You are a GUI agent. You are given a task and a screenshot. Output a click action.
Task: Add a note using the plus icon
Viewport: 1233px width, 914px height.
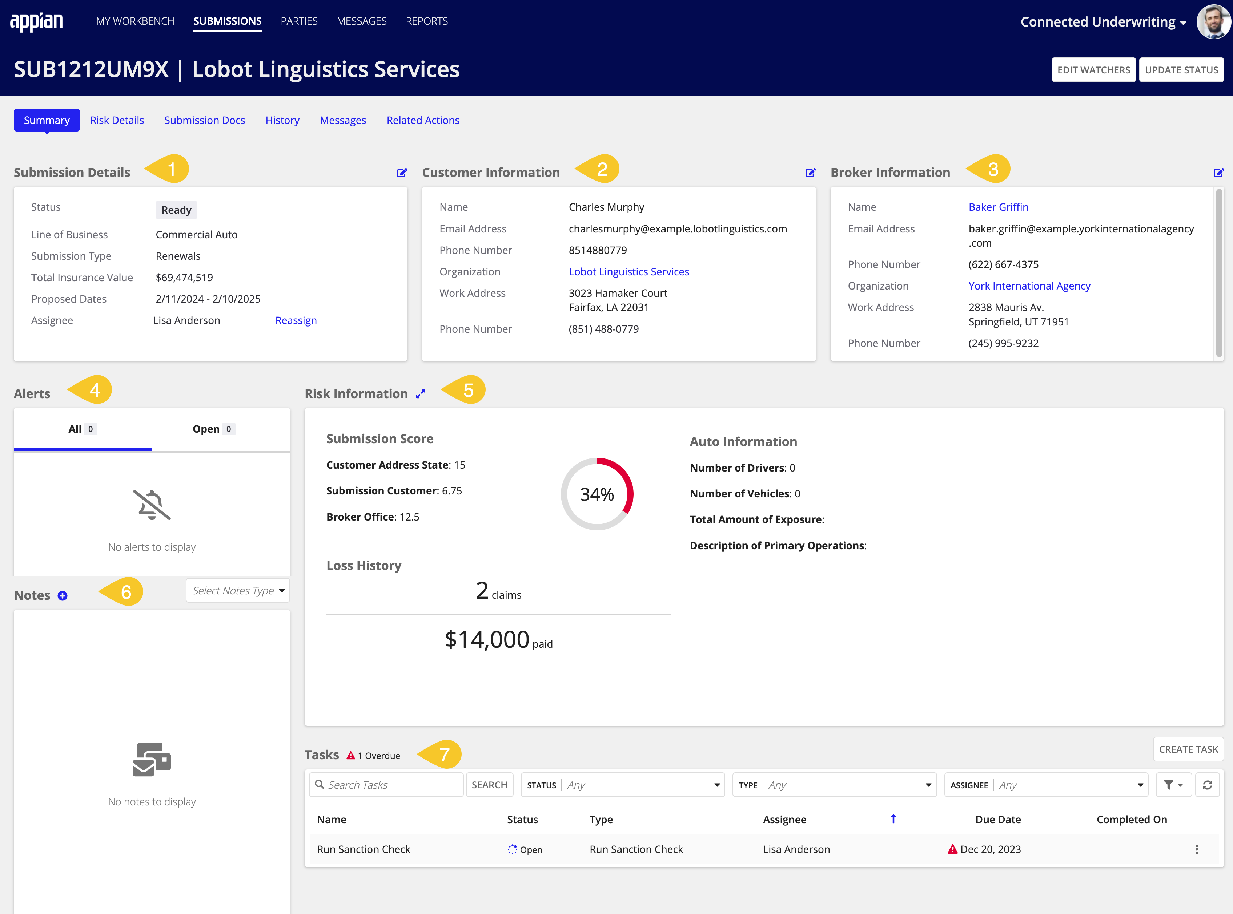[62, 595]
